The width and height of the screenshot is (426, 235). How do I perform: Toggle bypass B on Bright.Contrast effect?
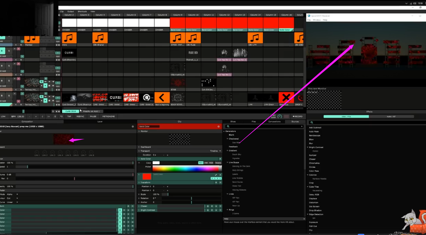pos(208,210)
